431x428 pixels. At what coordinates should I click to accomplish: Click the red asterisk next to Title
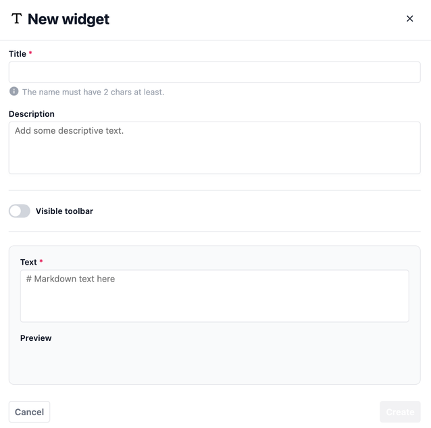coord(30,53)
